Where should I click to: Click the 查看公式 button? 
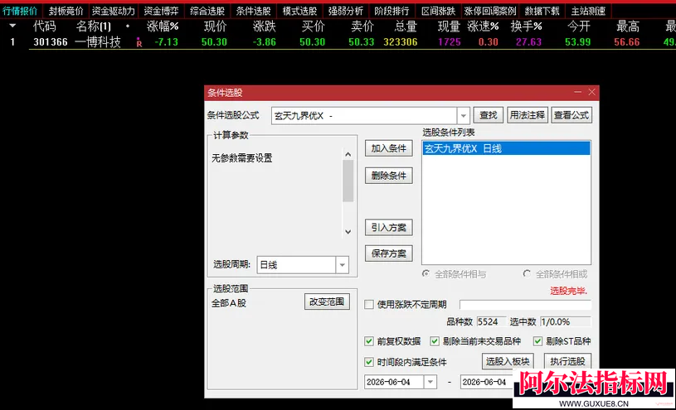(571, 115)
